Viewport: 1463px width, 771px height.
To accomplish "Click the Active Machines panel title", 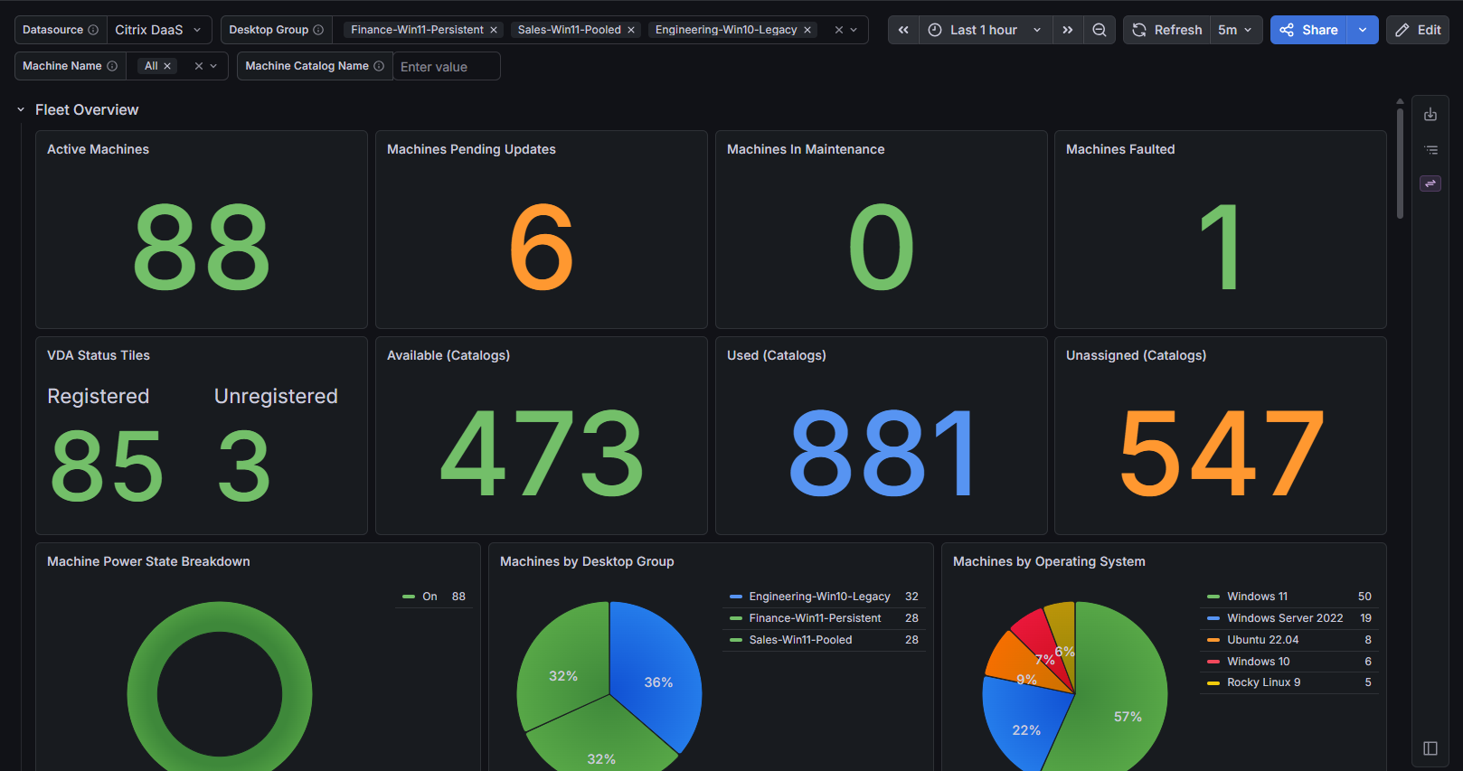I will pos(98,149).
